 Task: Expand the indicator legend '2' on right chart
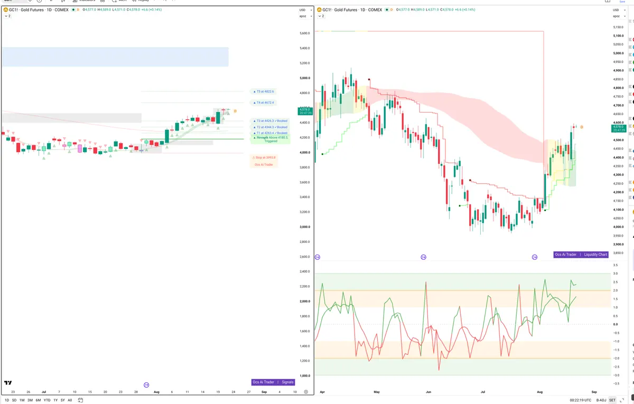coord(321,16)
